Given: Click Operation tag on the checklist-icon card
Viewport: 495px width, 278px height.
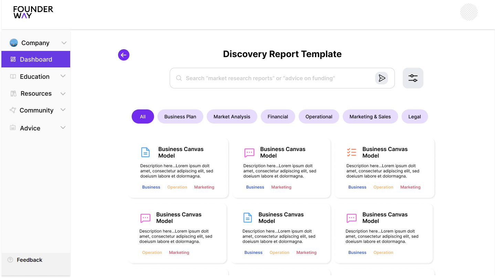Looking at the screenshot, I should (x=383, y=187).
